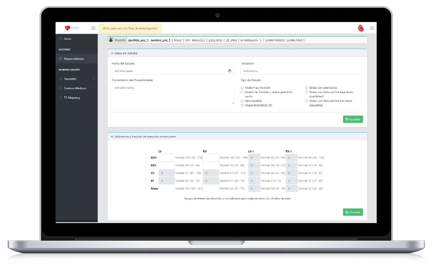
Task: Click the red heart icon top right
Action: tap(361, 28)
